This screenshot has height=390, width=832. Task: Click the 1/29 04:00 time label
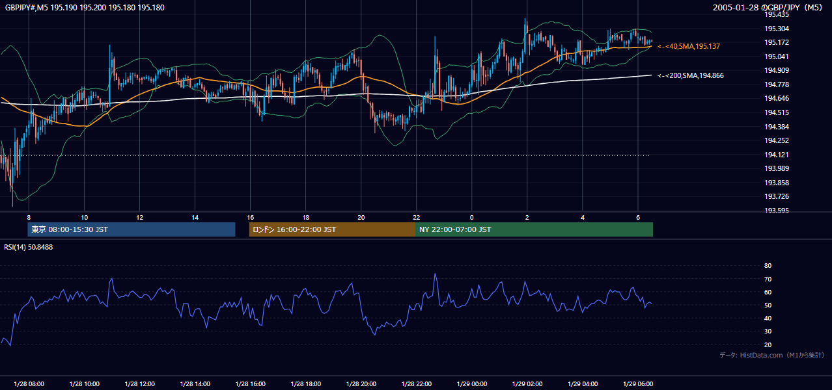583,383
